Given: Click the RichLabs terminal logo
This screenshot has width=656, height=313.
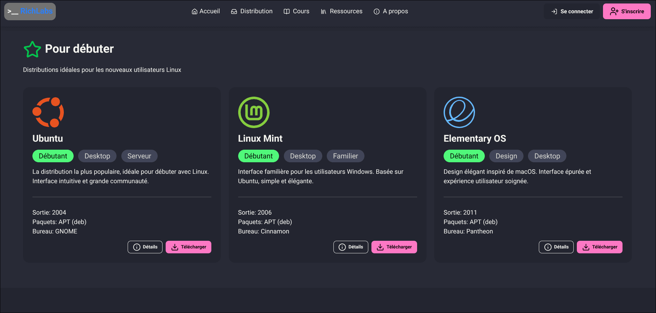Looking at the screenshot, I should [30, 12].
